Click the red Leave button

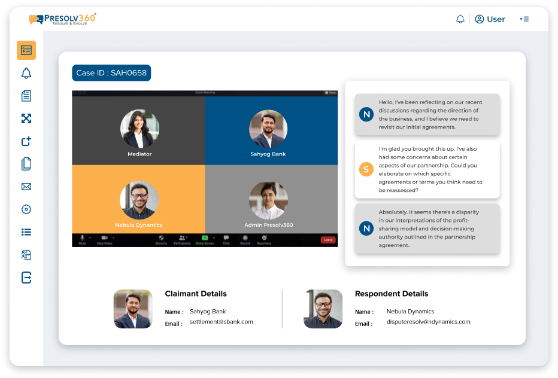328,240
